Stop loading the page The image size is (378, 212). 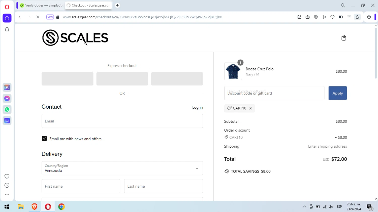(x=38, y=17)
